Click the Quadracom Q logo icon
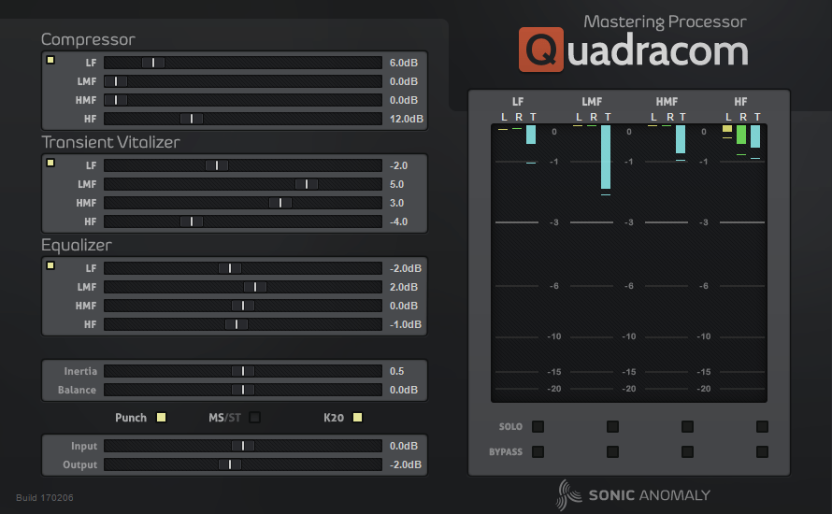832x514 pixels. pyautogui.click(x=541, y=50)
